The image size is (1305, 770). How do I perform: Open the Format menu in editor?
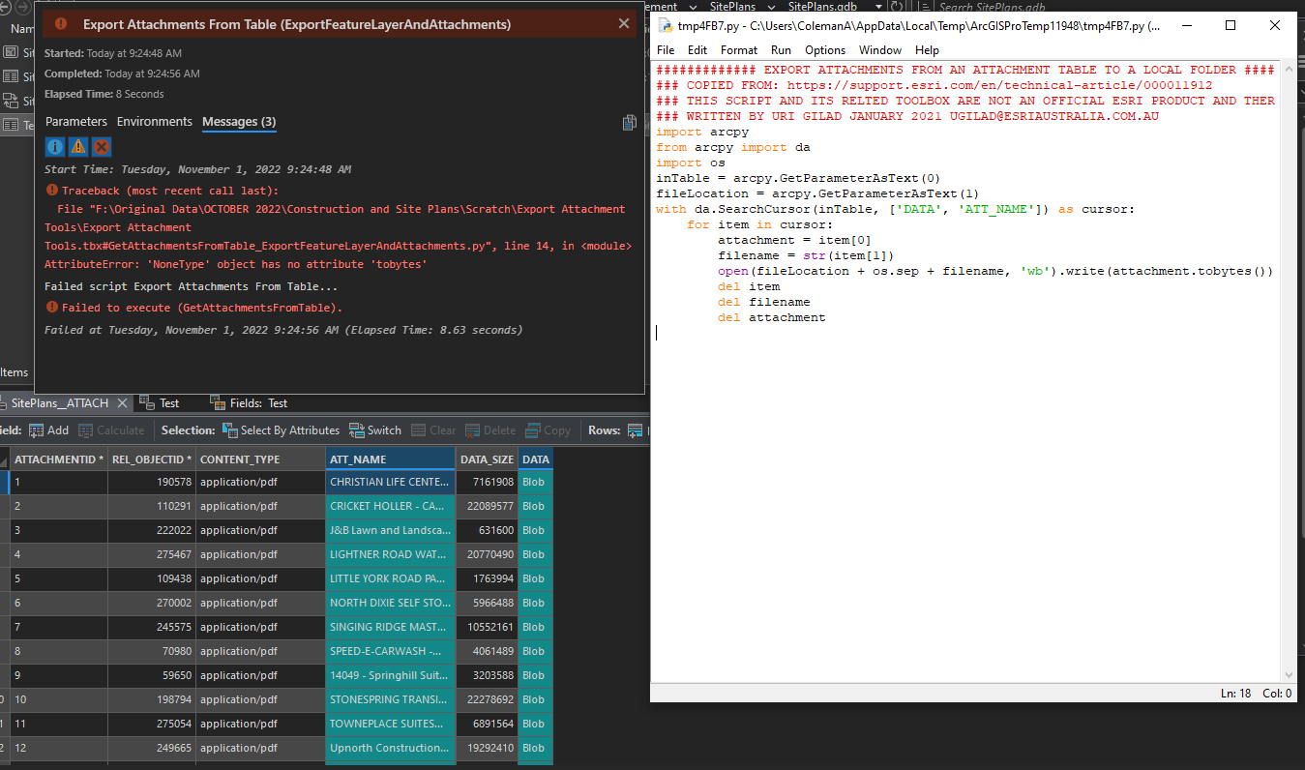739,50
